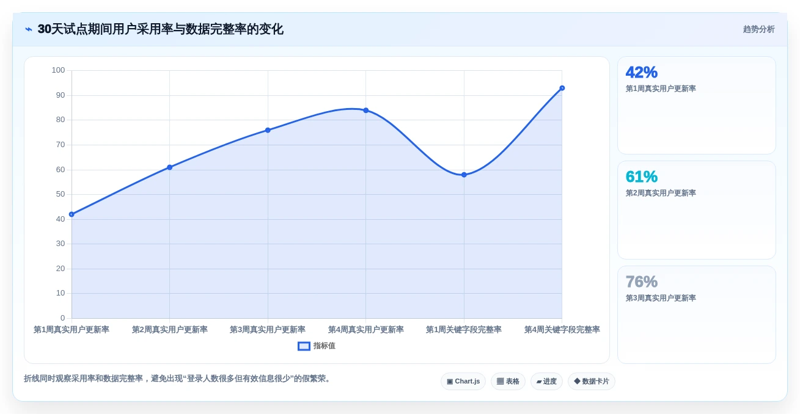Select the 数据卡片 tag chip
Screen dimensions: 800x414
pos(591,382)
